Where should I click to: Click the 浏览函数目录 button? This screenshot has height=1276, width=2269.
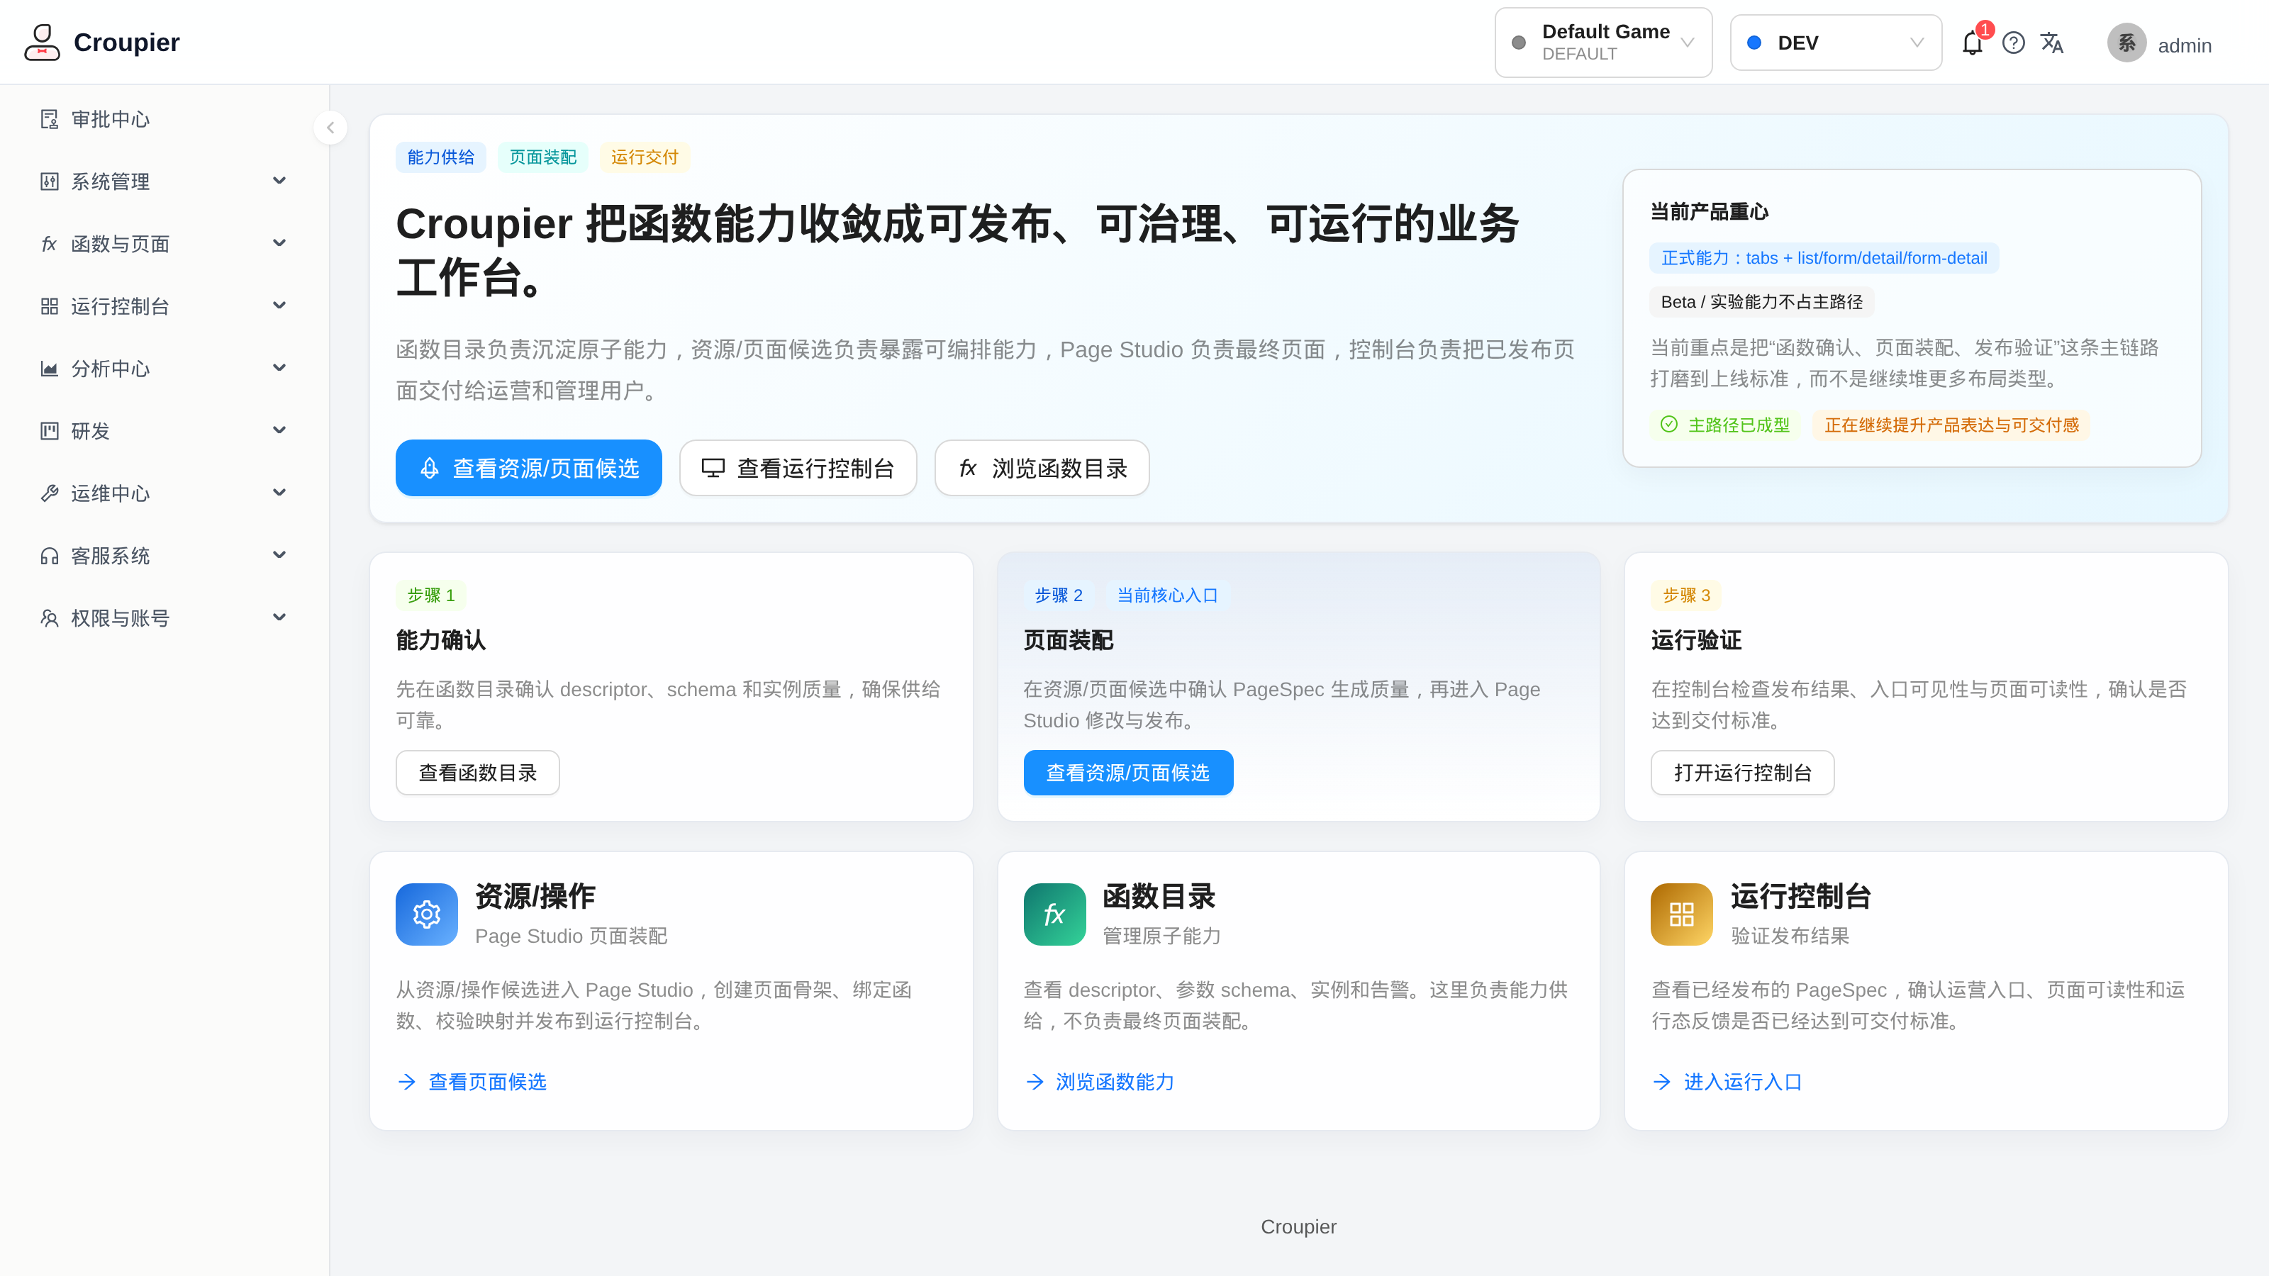(1042, 468)
